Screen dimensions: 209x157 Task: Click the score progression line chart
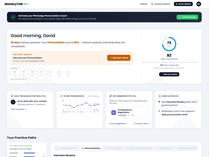[x=81, y=106]
